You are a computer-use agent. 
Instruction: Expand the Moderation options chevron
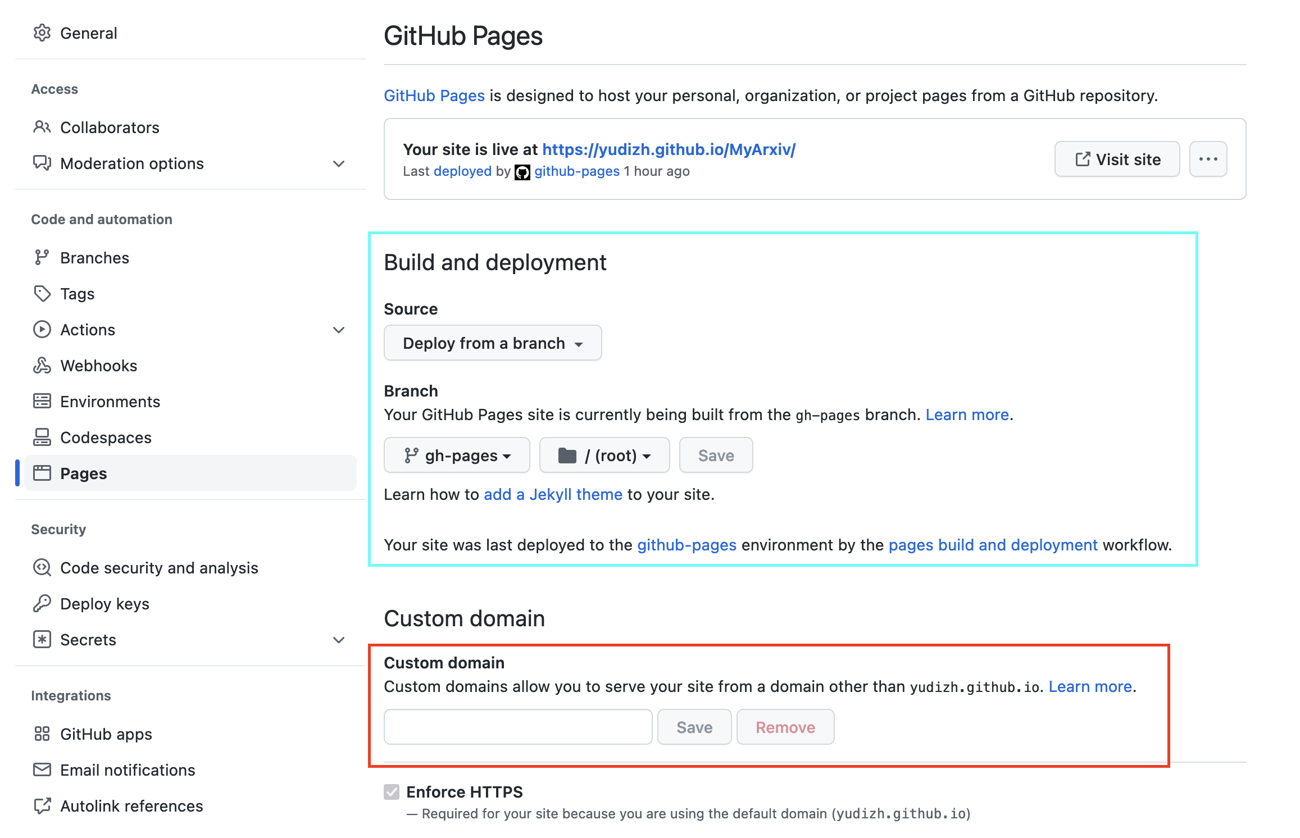click(x=338, y=163)
